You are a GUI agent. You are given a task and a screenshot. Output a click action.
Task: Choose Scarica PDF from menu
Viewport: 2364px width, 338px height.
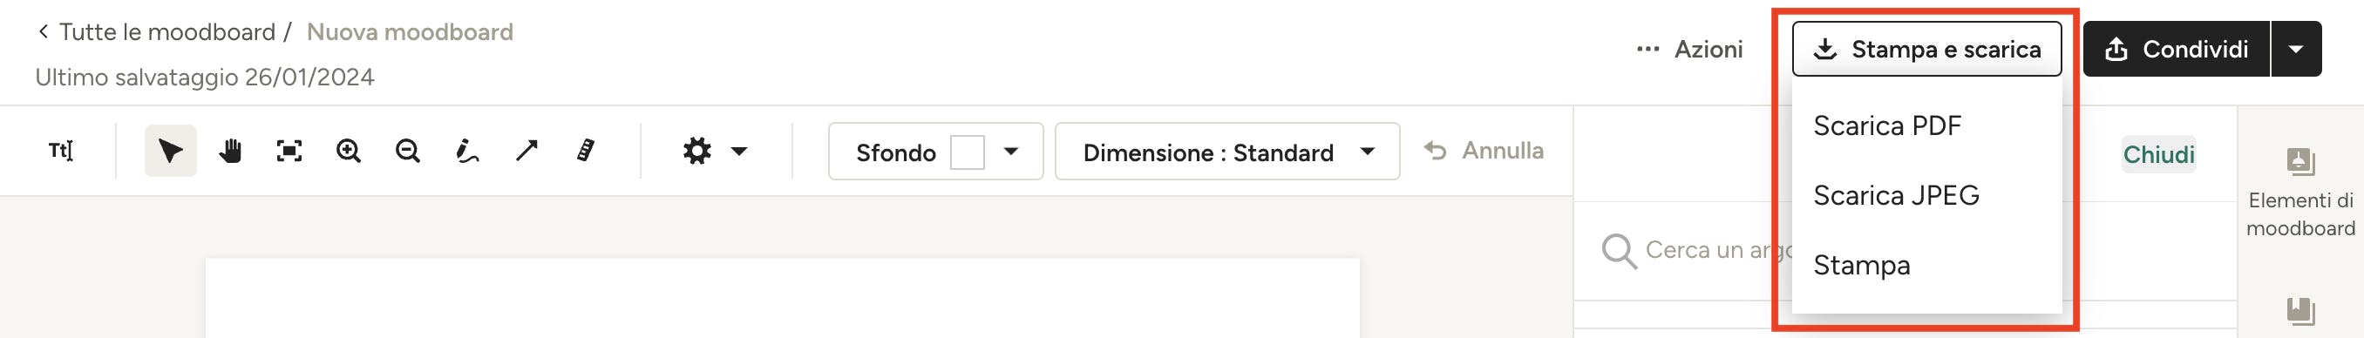[1887, 125]
